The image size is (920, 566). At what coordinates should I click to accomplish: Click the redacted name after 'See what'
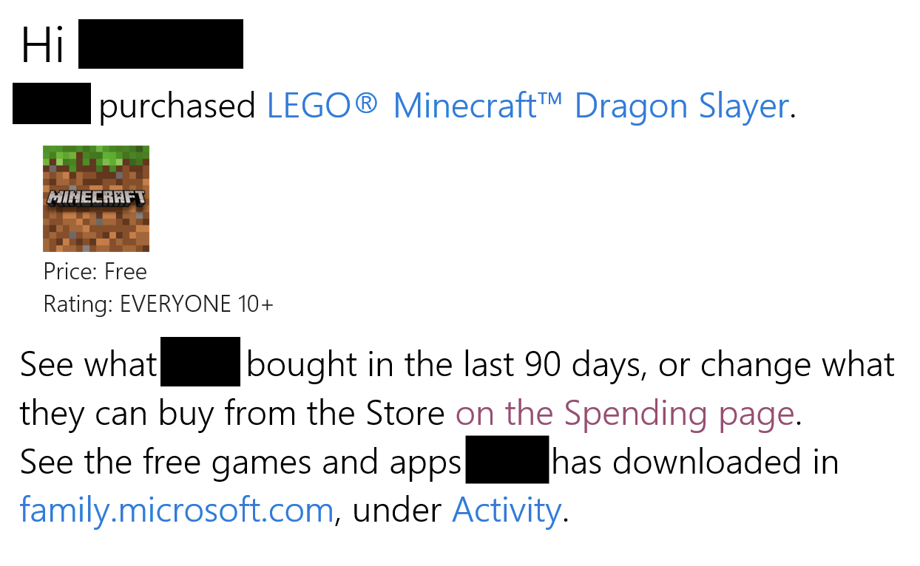[x=200, y=361]
